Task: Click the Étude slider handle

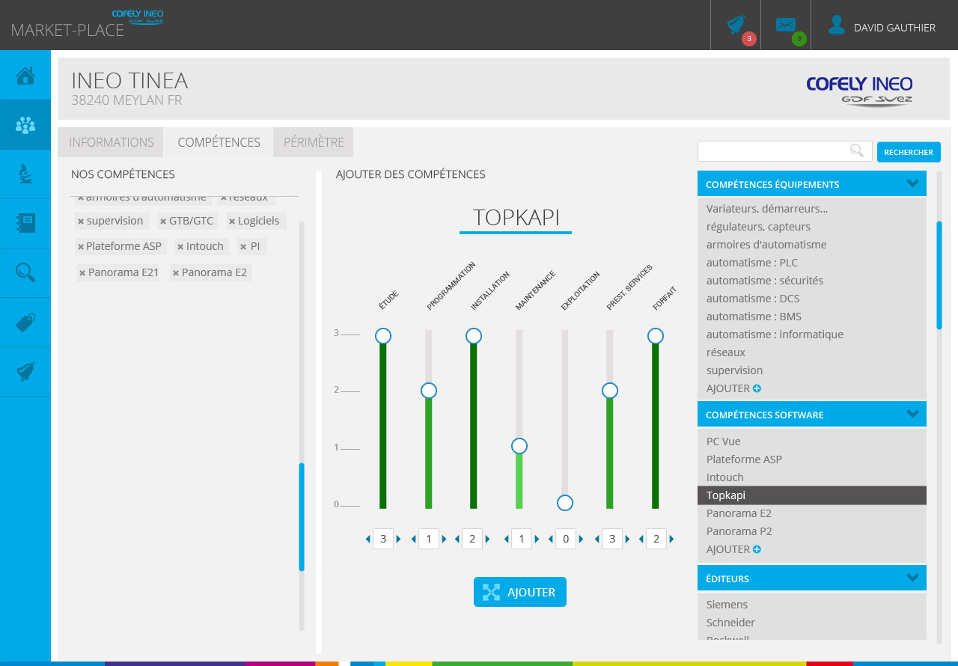Action: click(x=383, y=336)
